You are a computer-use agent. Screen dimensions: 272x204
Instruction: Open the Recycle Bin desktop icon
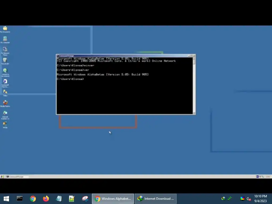coord(5,61)
